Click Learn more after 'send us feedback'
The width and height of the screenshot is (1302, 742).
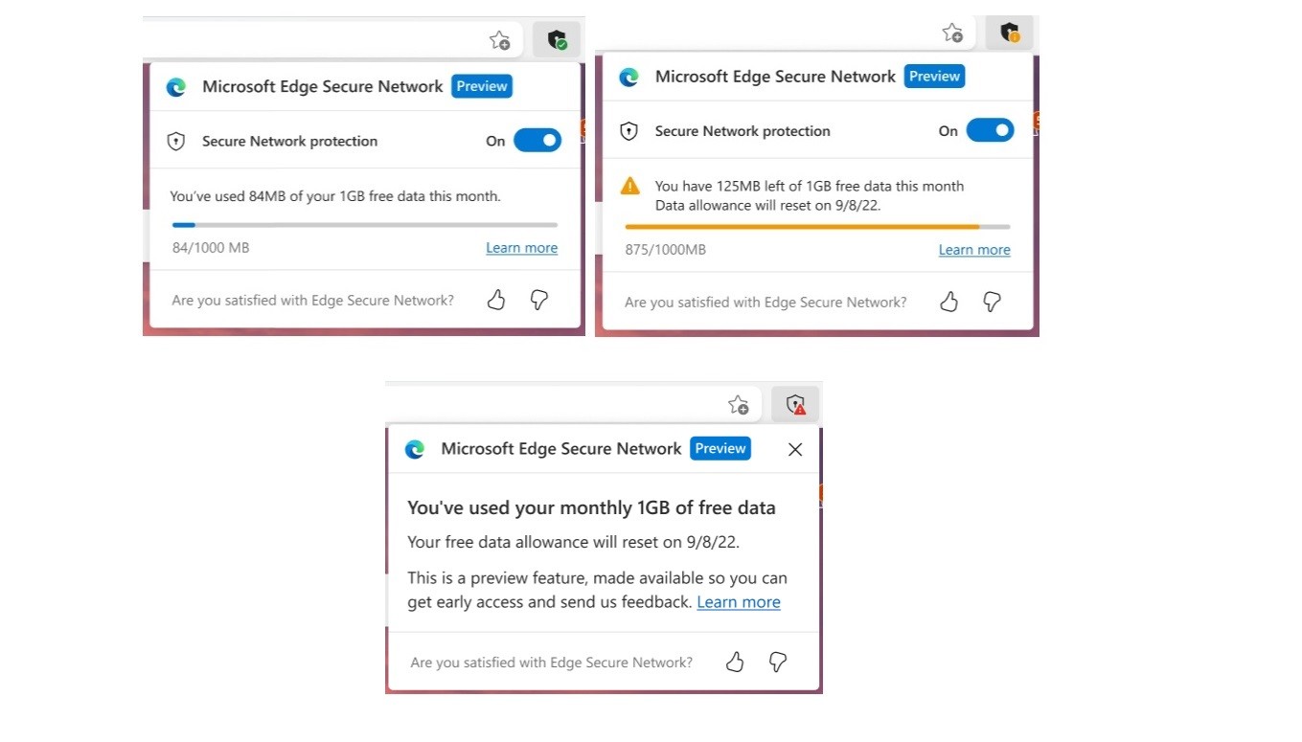(x=739, y=602)
